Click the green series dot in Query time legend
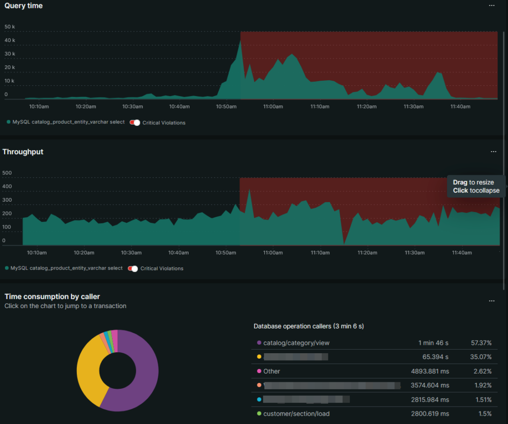Screen dimensions: 508x424 (x=7, y=121)
